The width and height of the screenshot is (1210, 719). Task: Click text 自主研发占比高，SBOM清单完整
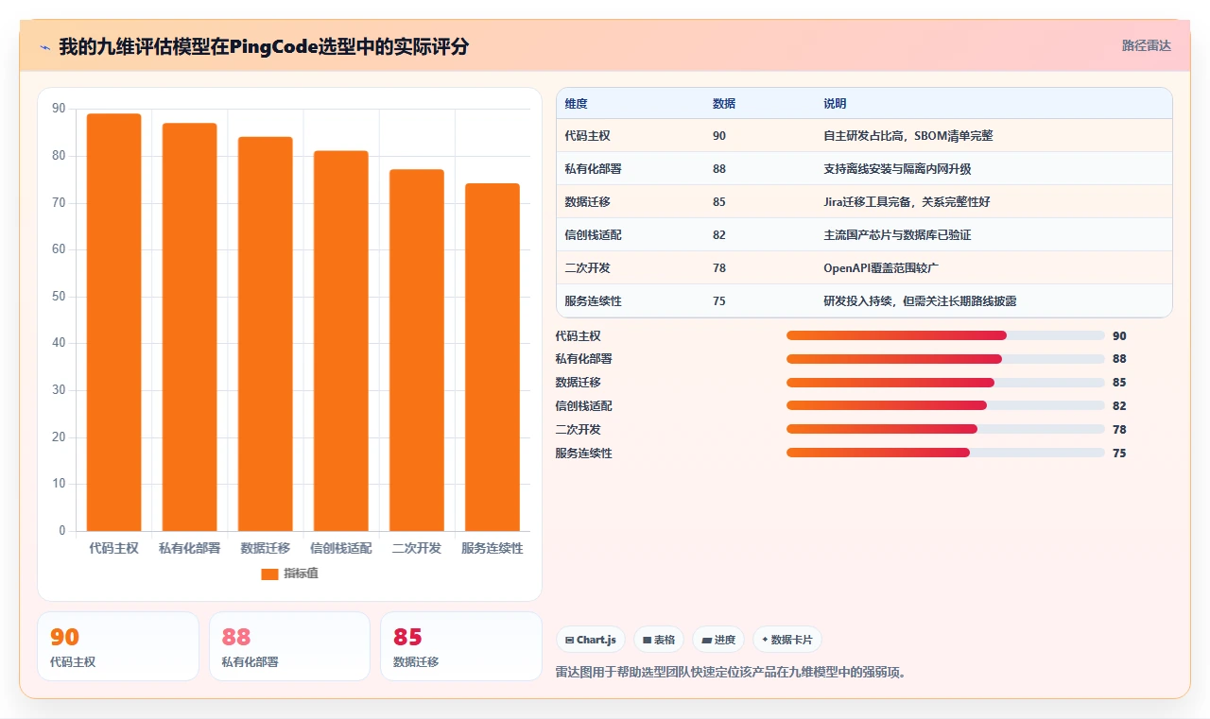point(908,136)
